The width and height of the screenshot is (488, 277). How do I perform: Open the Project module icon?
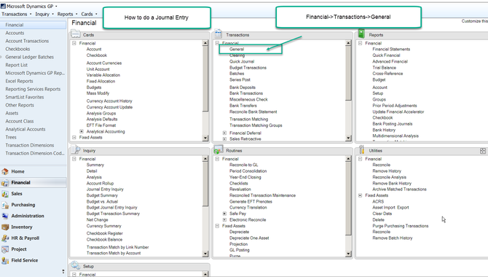(5, 249)
